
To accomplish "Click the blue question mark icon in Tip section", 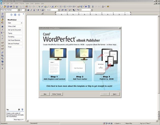I will click(x=22, y=110).
